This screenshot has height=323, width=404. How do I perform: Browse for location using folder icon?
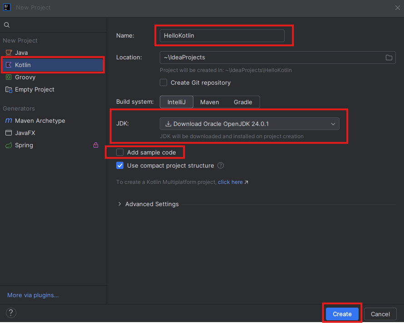pyautogui.click(x=389, y=58)
